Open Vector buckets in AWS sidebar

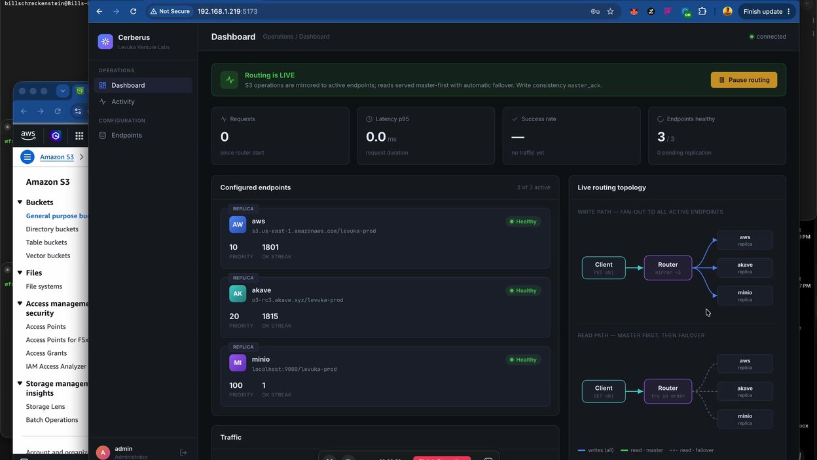coord(48,256)
